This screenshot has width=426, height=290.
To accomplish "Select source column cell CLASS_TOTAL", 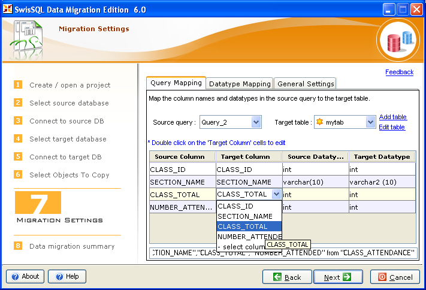I will pos(183,195).
